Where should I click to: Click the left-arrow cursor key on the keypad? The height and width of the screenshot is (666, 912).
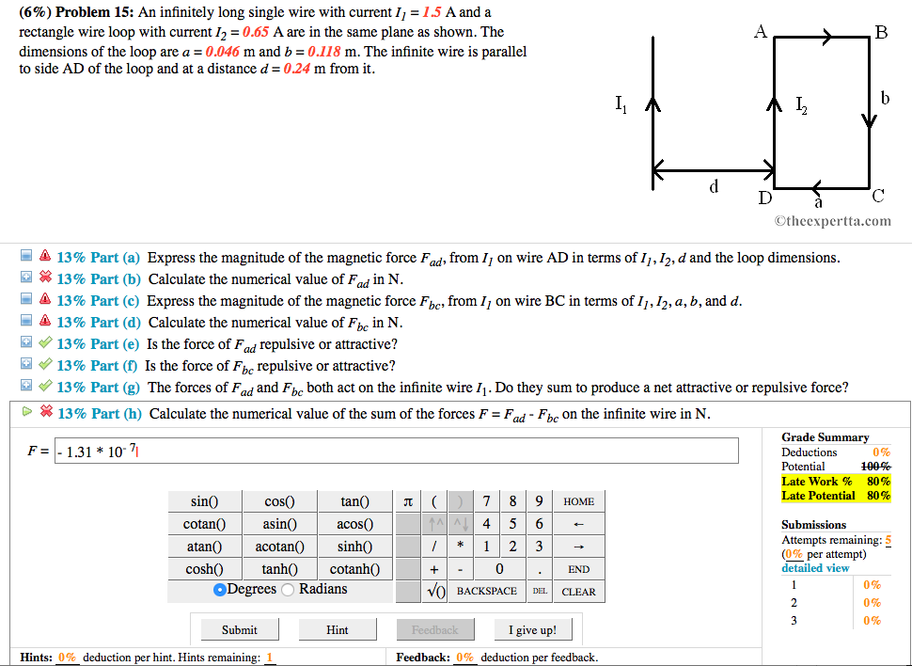click(578, 523)
